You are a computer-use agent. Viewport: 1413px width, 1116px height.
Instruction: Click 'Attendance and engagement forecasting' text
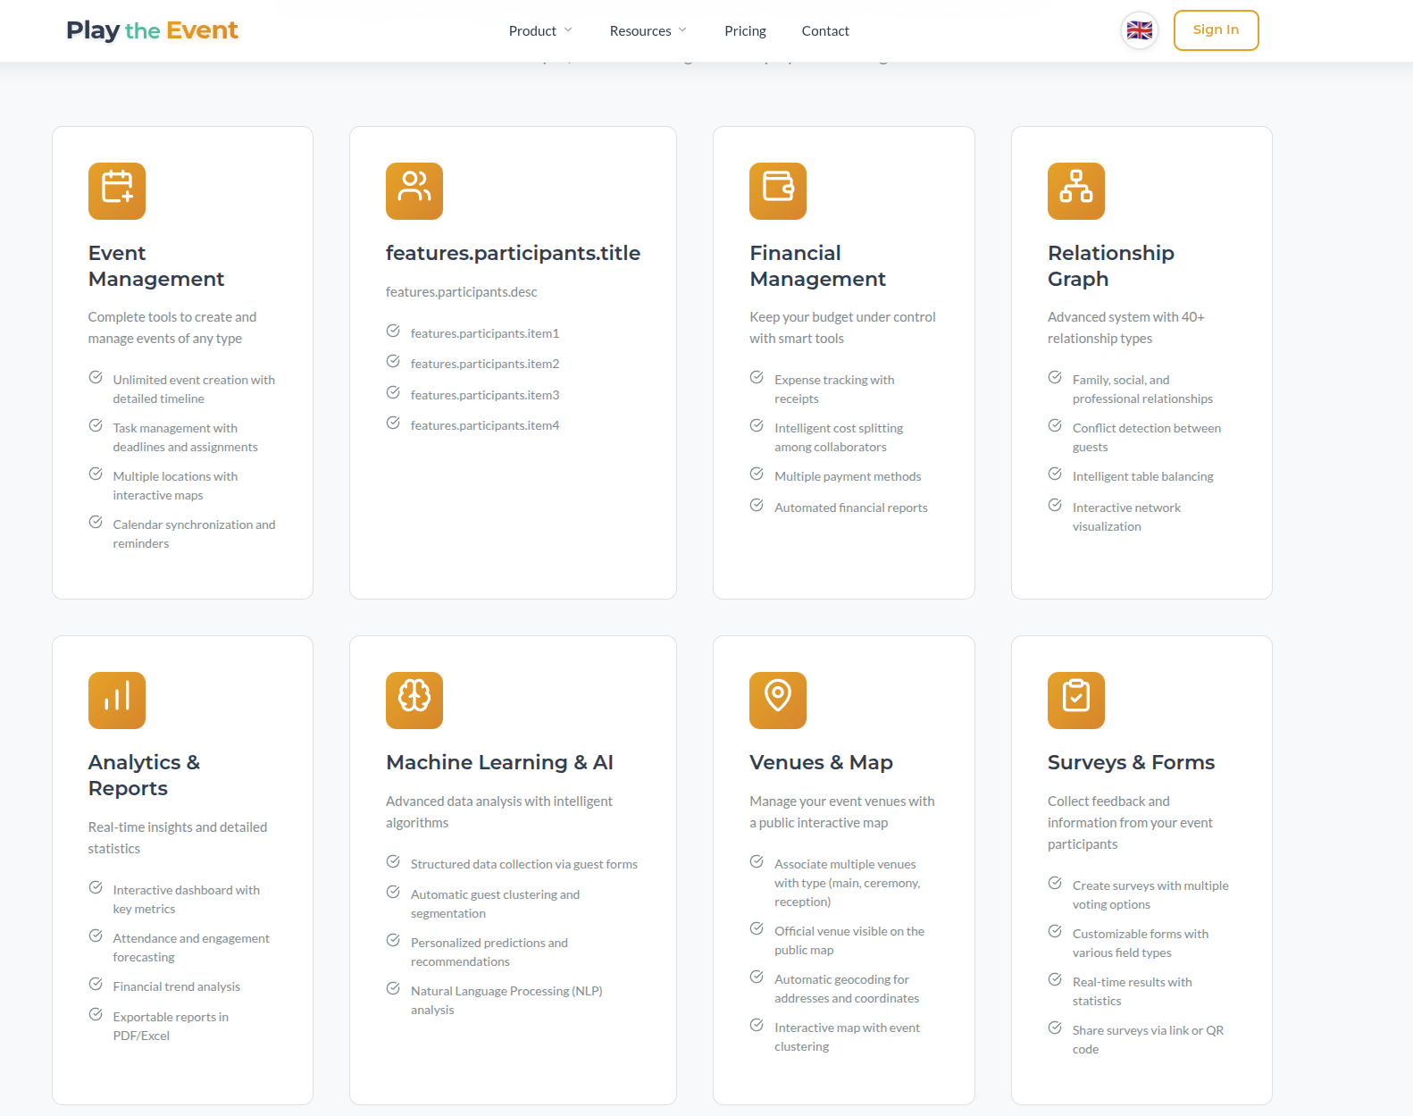(x=191, y=948)
